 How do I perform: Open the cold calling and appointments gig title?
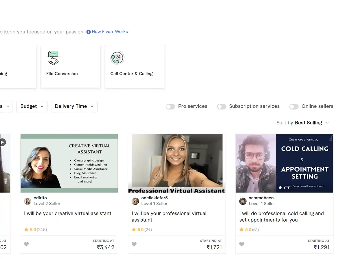click(282, 216)
